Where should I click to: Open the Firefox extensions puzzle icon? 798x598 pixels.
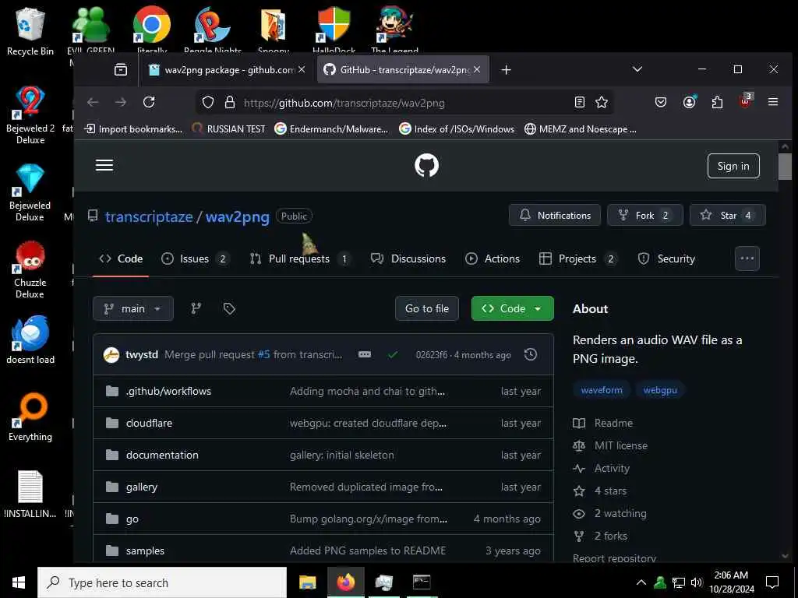pos(717,102)
